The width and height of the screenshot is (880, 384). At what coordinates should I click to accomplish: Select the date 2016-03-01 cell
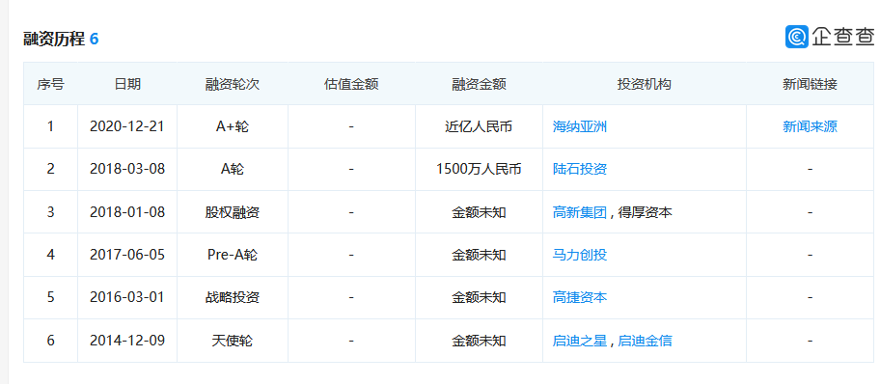(127, 297)
